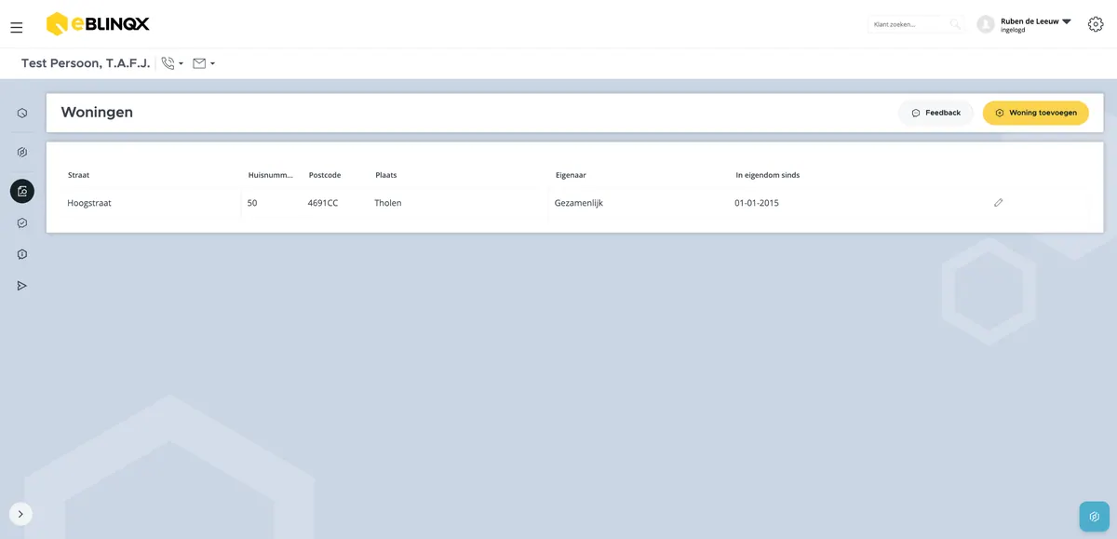Open the settings gear
The width and height of the screenshot is (1117, 539).
(1096, 24)
